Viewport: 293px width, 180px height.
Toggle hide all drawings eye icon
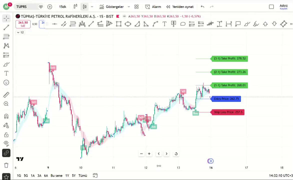point(6,143)
